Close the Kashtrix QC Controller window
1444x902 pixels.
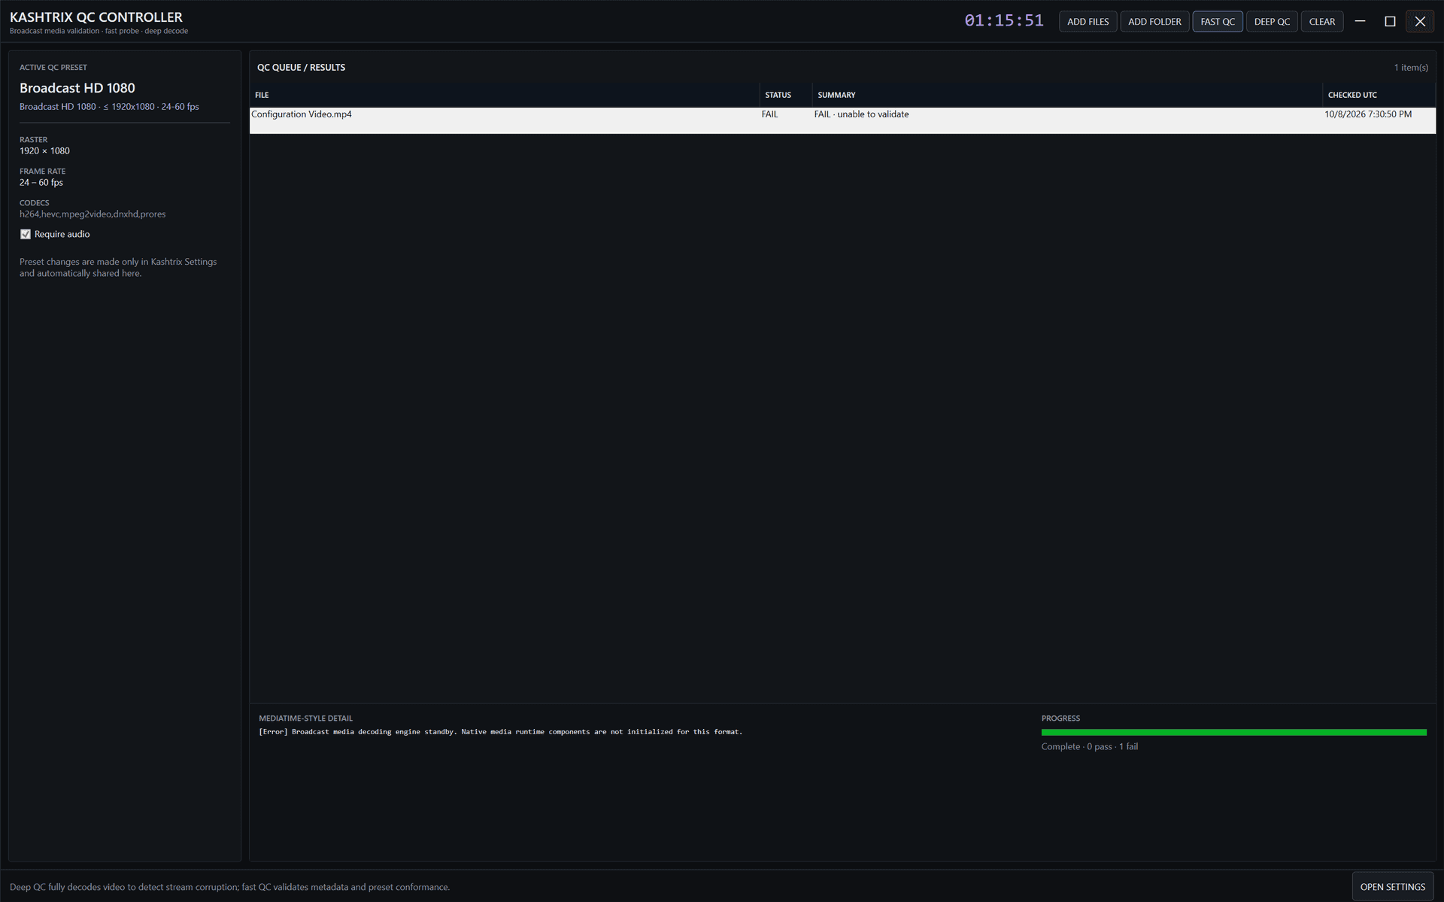tap(1420, 22)
